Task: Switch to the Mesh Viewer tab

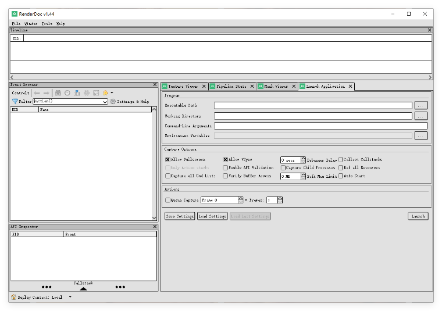Action: [x=276, y=86]
